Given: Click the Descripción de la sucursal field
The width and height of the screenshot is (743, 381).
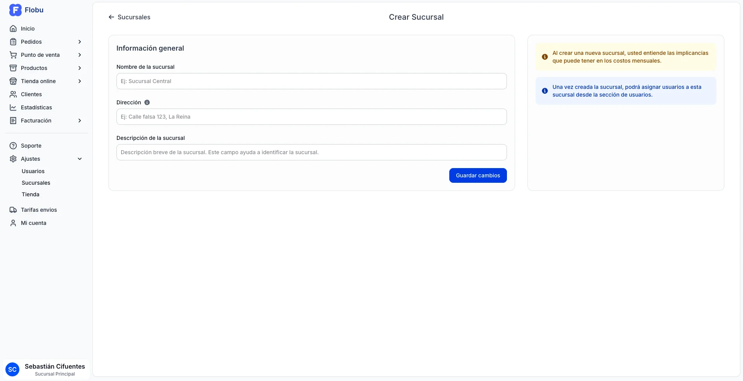Looking at the screenshot, I should tap(312, 152).
